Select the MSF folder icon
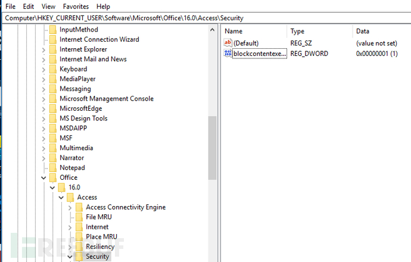The width and height of the screenshot is (411, 262). point(53,138)
